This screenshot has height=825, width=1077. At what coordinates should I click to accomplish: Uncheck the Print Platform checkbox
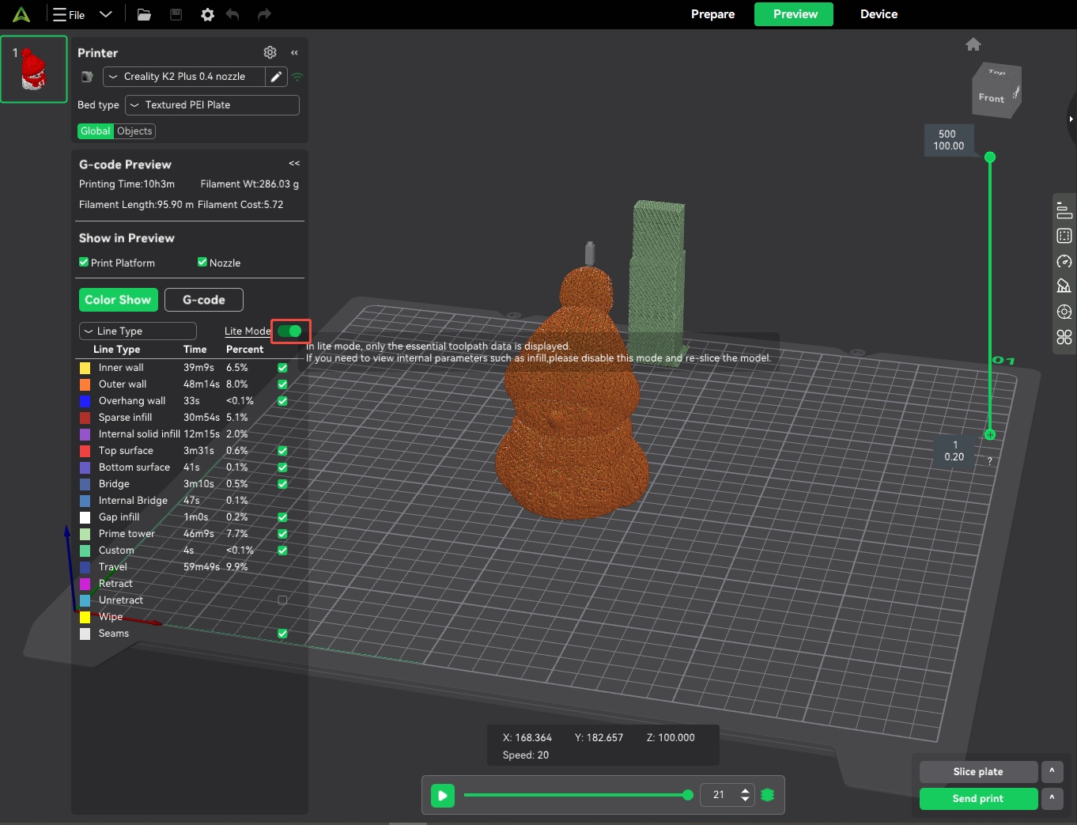pyautogui.click(x=84, y=263)
